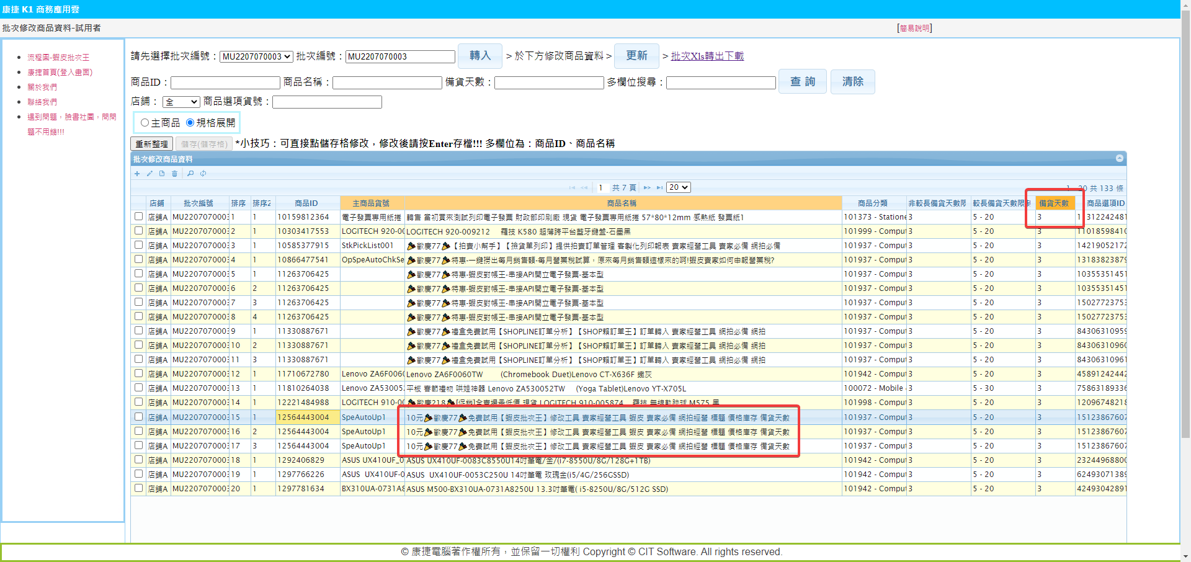Click the delete trash icon in grid toolbar
The width and height of the screenshot is (1191, 562).
(174, 174)
